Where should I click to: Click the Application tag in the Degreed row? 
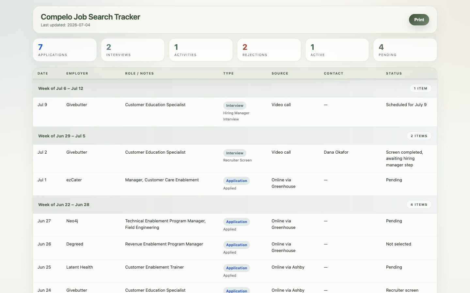tap(237, 245)
